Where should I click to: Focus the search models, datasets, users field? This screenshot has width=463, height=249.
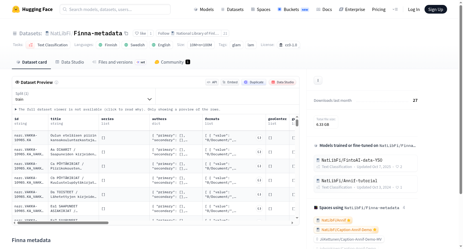(x=115, y=9)
